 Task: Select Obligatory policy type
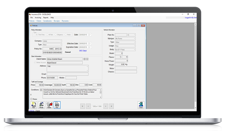56,35
